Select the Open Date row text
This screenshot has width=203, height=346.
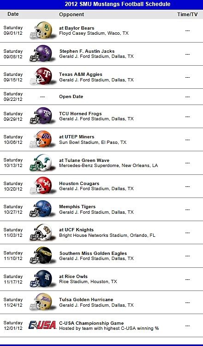coord(71,96)
